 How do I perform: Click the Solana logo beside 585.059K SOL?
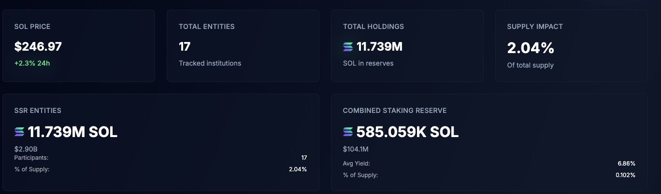tap(348, 132)
